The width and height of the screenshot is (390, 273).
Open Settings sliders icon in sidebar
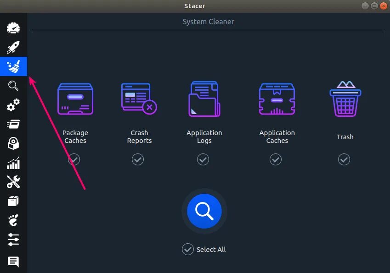point(13,240)
